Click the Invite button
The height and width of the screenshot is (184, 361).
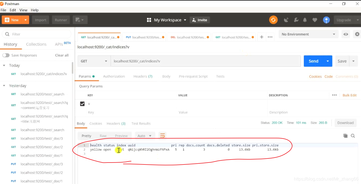(200, 20)
